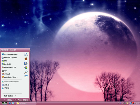
Task: Launch Outlook Express from pinned list
Action: pyautogui.click(x=9, y=58)
